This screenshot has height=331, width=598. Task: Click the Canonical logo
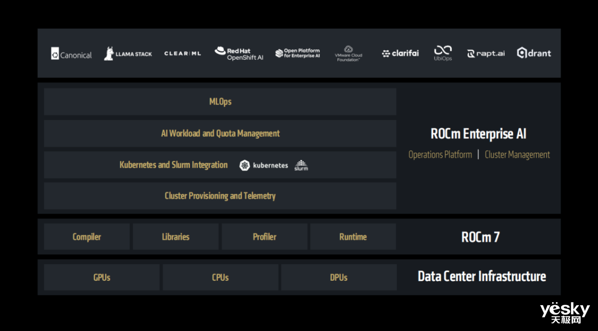pos(71,54)
